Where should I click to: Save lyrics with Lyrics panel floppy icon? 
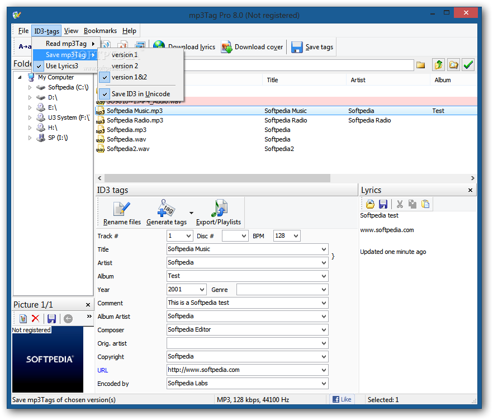tap(383, 204)
